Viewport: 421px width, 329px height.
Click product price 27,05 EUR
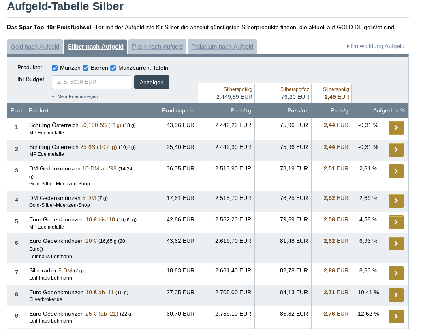180,292
